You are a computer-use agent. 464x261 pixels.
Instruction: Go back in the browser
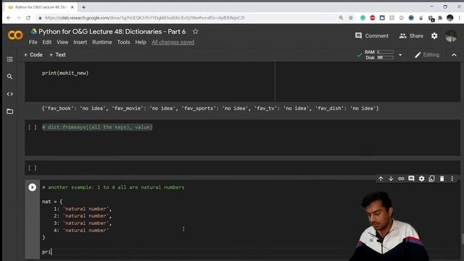coord(9,17)
